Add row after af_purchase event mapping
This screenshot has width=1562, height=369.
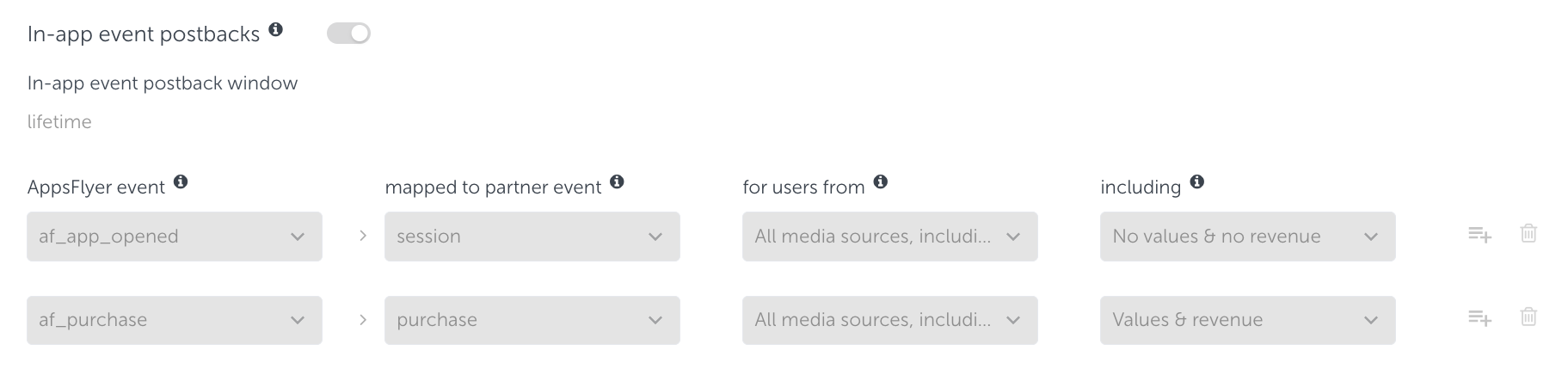point(1479,317)
